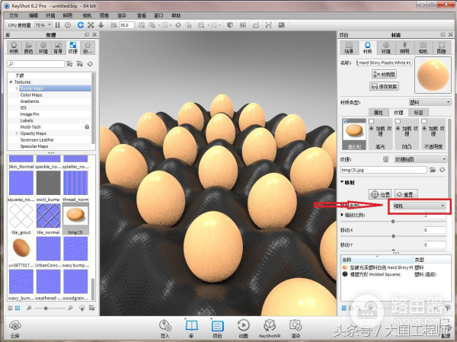Delete texture using the trash icon
Viewport: 457px width, 342px height.
pyautogui.click(x=385, y=159)
